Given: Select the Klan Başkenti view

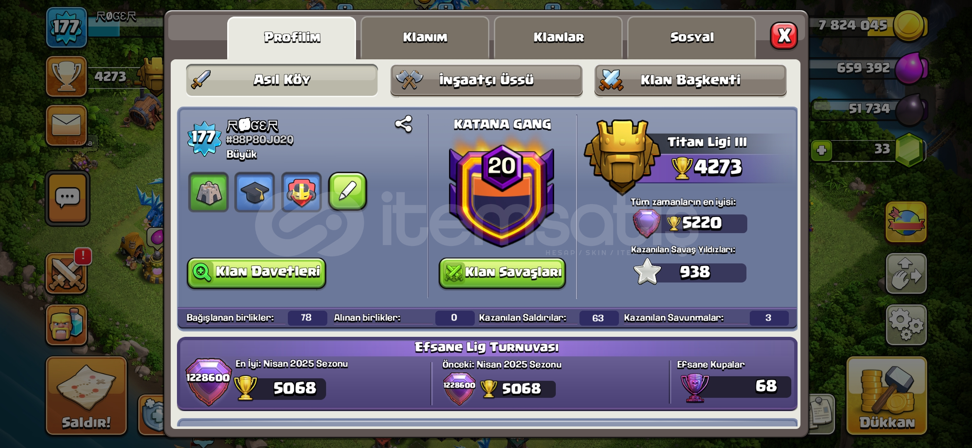Looking at the screenshot, I should pyautogui.click(x=690, y=80).
